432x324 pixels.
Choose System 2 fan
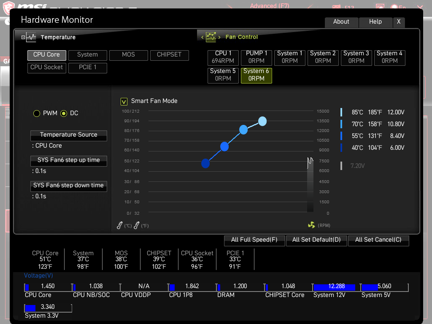click(323, 57)
